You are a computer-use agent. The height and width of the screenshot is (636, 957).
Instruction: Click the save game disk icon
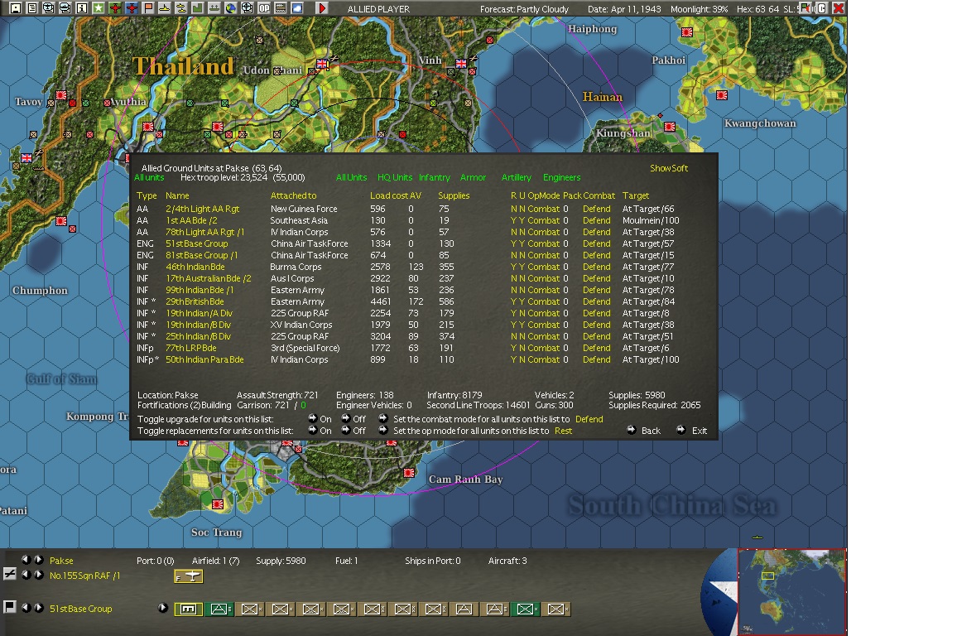click(x=16, y=8)
